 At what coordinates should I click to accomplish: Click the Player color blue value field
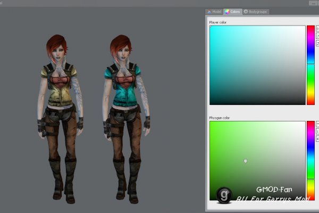317,43
